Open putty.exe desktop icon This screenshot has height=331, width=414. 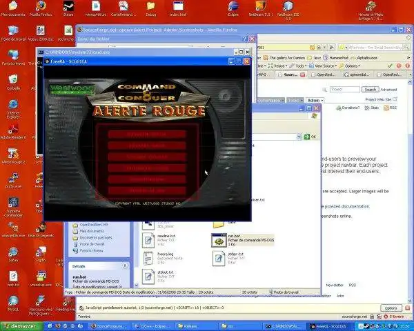[13, 180]
